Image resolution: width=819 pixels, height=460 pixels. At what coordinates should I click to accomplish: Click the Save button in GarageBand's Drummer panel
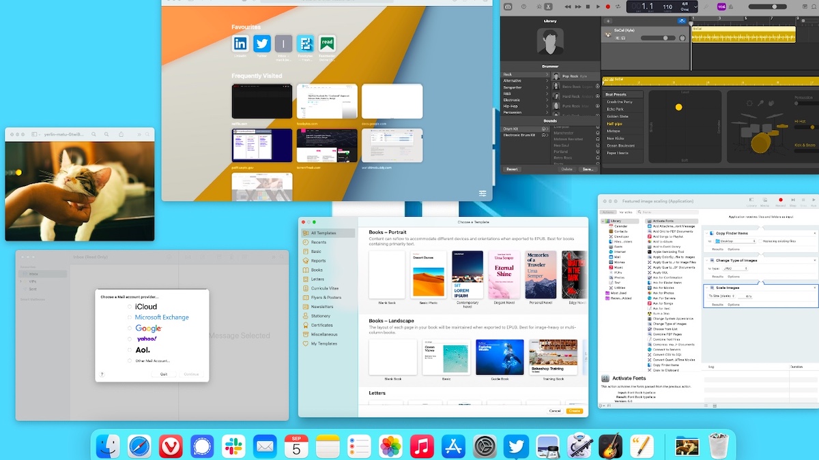pyautogui.click(x=588, y=169)
